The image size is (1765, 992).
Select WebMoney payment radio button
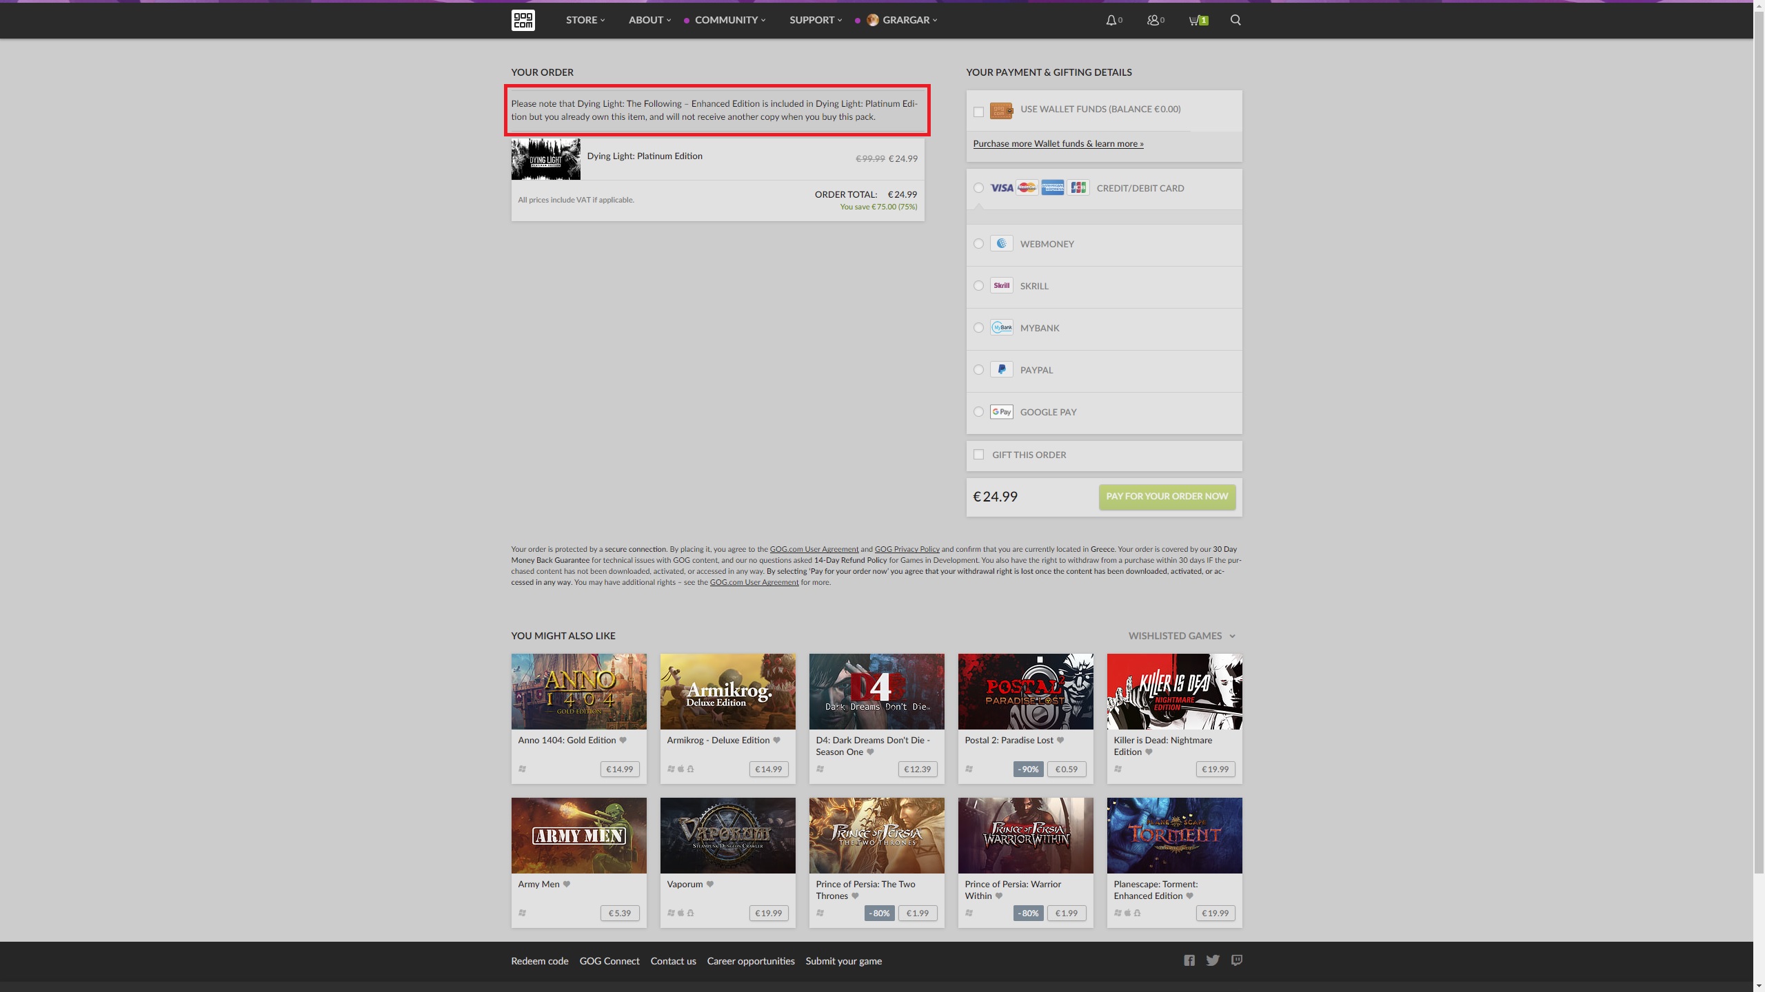978,243
